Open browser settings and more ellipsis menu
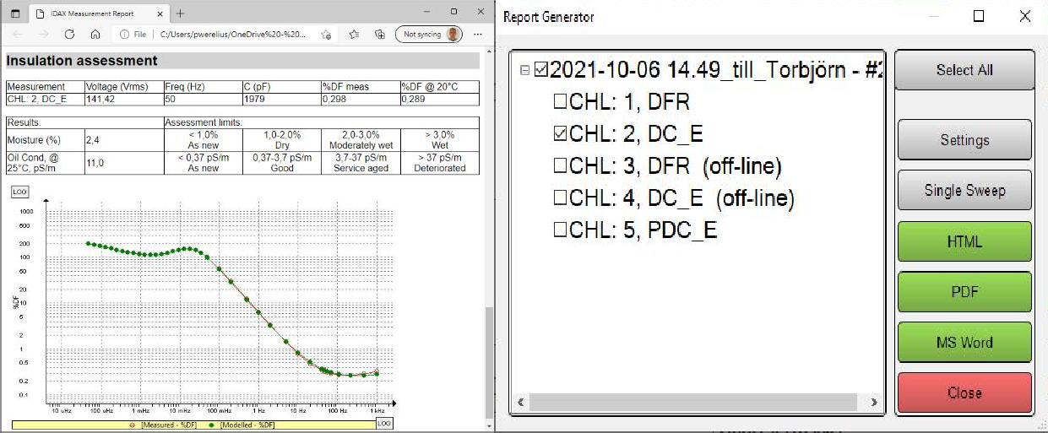Viewport: 1048px width, 433px height. pyautogui.click(x=478, y=35)
